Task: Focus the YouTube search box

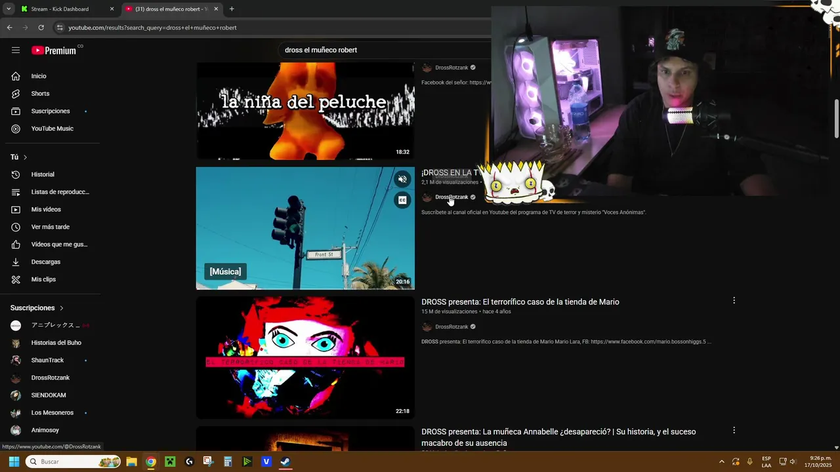Action: pyautogui.click(x=384, y=50)
